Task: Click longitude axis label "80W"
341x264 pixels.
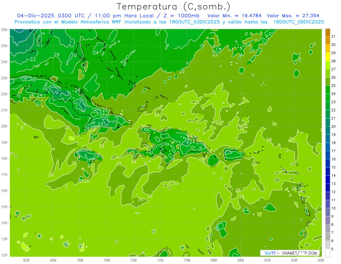Action: coord(53,260)
